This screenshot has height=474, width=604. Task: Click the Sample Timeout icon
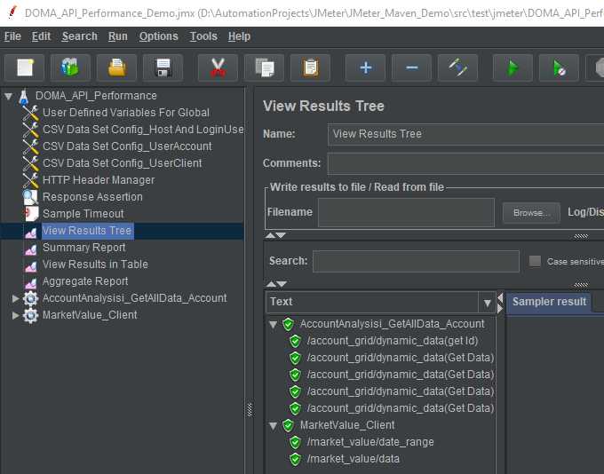click(31, 214)
